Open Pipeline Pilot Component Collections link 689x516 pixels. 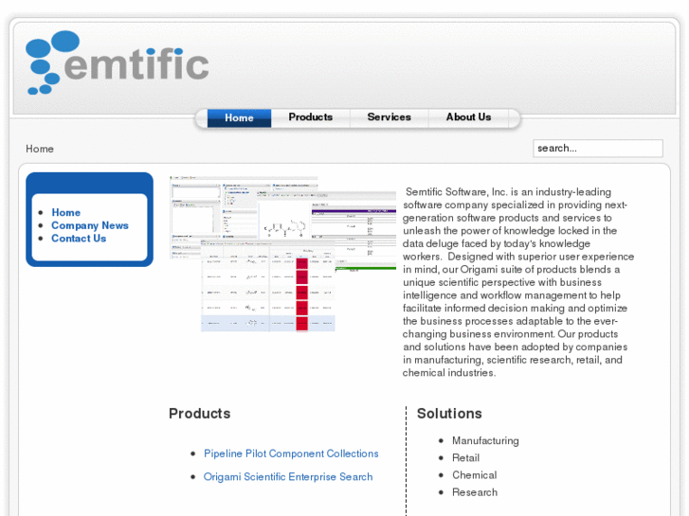[x=291, y=454]
